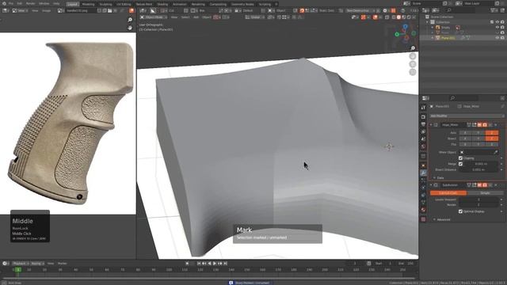Click the zoom magnifier icon in 3D viewport
Image resolution: width=507 pixels, height=285 pixels.
[413, 48]
